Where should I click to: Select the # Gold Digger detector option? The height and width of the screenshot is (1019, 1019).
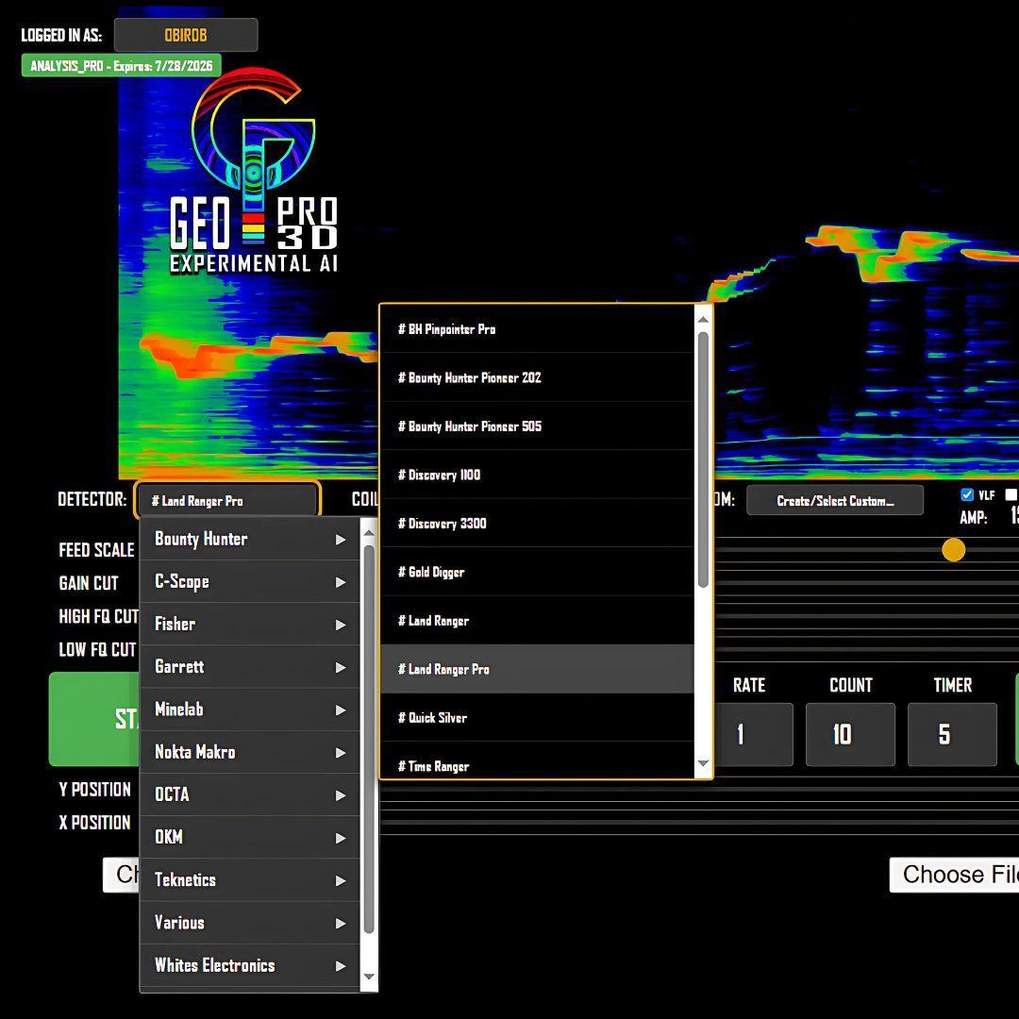tap(528, 572)
